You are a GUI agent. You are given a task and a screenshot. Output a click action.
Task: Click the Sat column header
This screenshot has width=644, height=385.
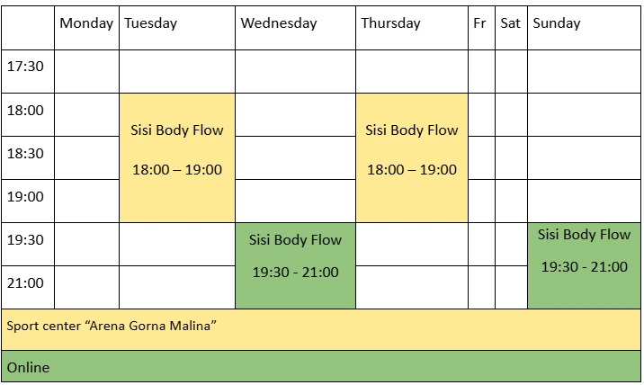(510, 24)
